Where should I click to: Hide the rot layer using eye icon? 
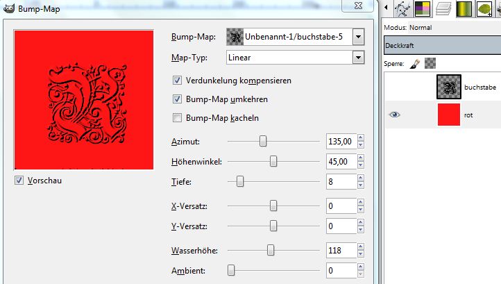tap(394, 115)
